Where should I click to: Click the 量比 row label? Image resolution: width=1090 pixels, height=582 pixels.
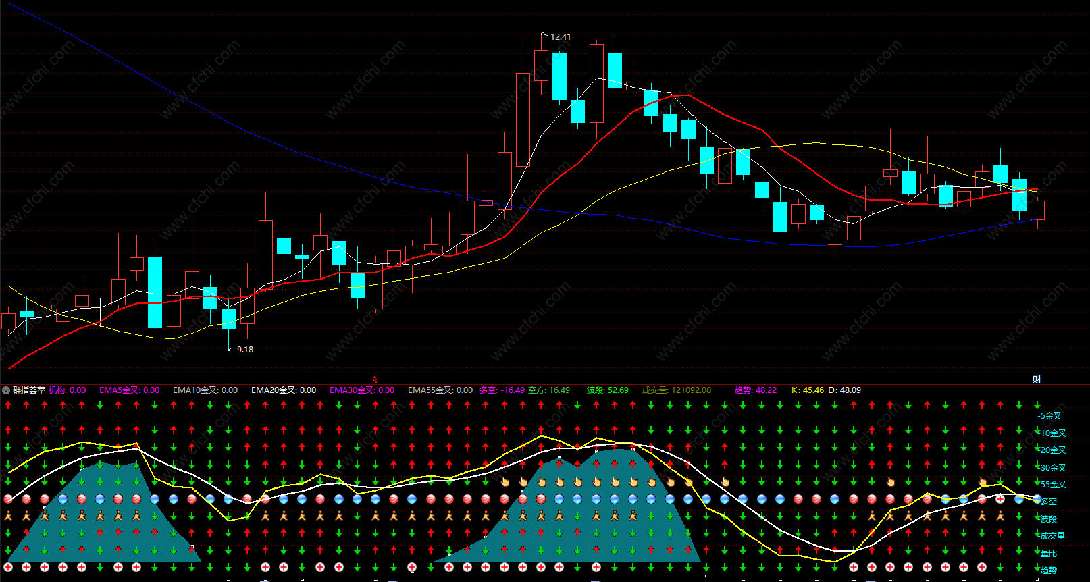(x=1048, y=554)
